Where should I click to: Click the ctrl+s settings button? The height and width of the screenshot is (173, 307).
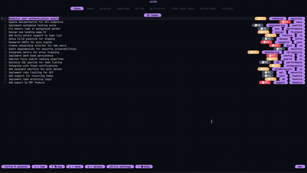coord(120,167)
